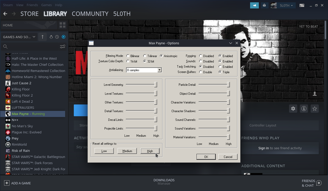Screen dimensions: 328x191
Task: Open the Help menu
Action: click(x=58, y=5)
